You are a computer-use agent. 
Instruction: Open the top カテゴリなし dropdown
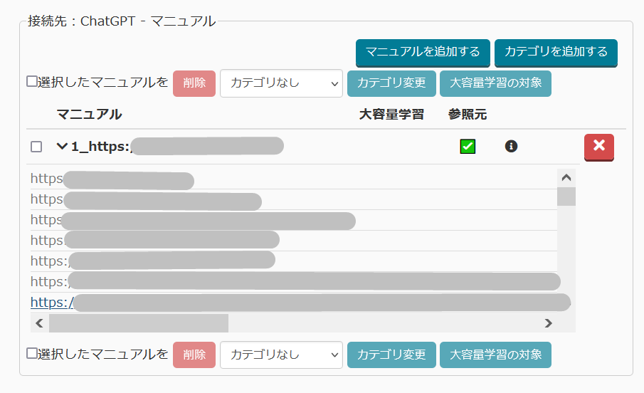[281, 83]
